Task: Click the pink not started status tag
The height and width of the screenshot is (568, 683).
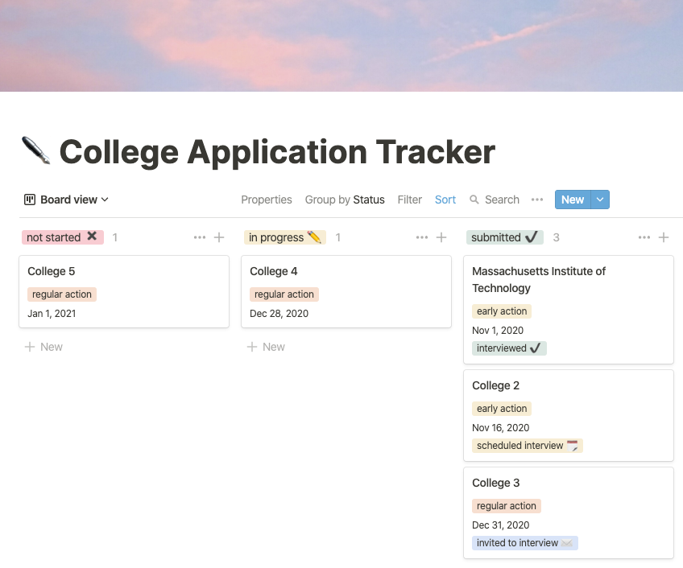Action: 63,237
